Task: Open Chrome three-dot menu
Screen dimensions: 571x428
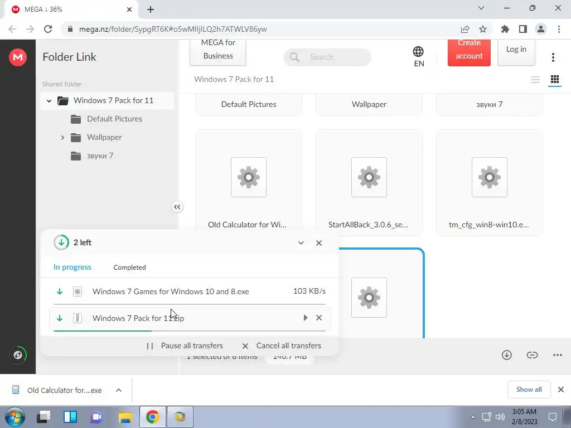Action: pos(559,29)
